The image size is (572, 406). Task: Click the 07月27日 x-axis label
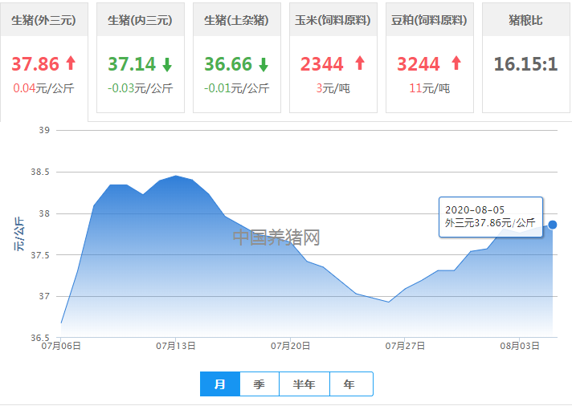pos(405,346)
